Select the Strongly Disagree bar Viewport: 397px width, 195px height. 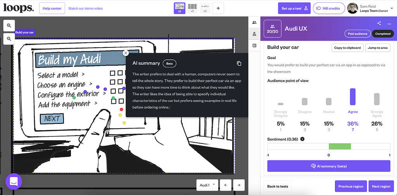pyautogui.click(x=281, y=104)
